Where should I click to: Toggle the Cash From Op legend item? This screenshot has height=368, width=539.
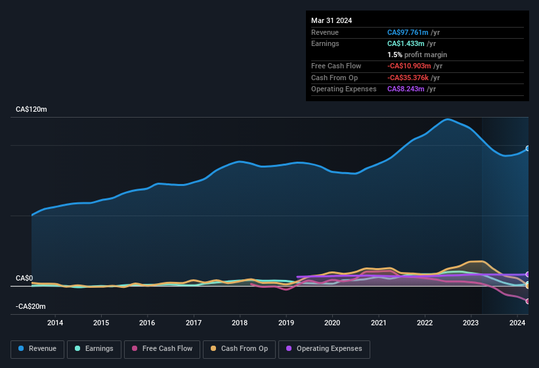[x=239, y=349]
